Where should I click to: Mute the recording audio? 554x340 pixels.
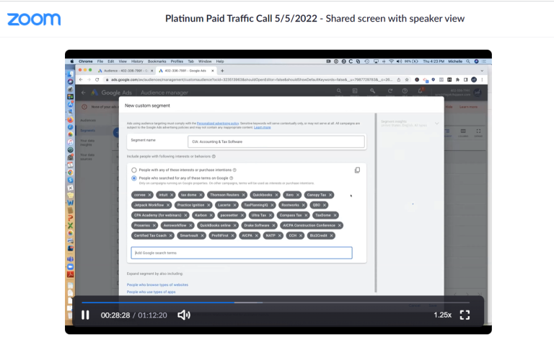click(184, 315)
